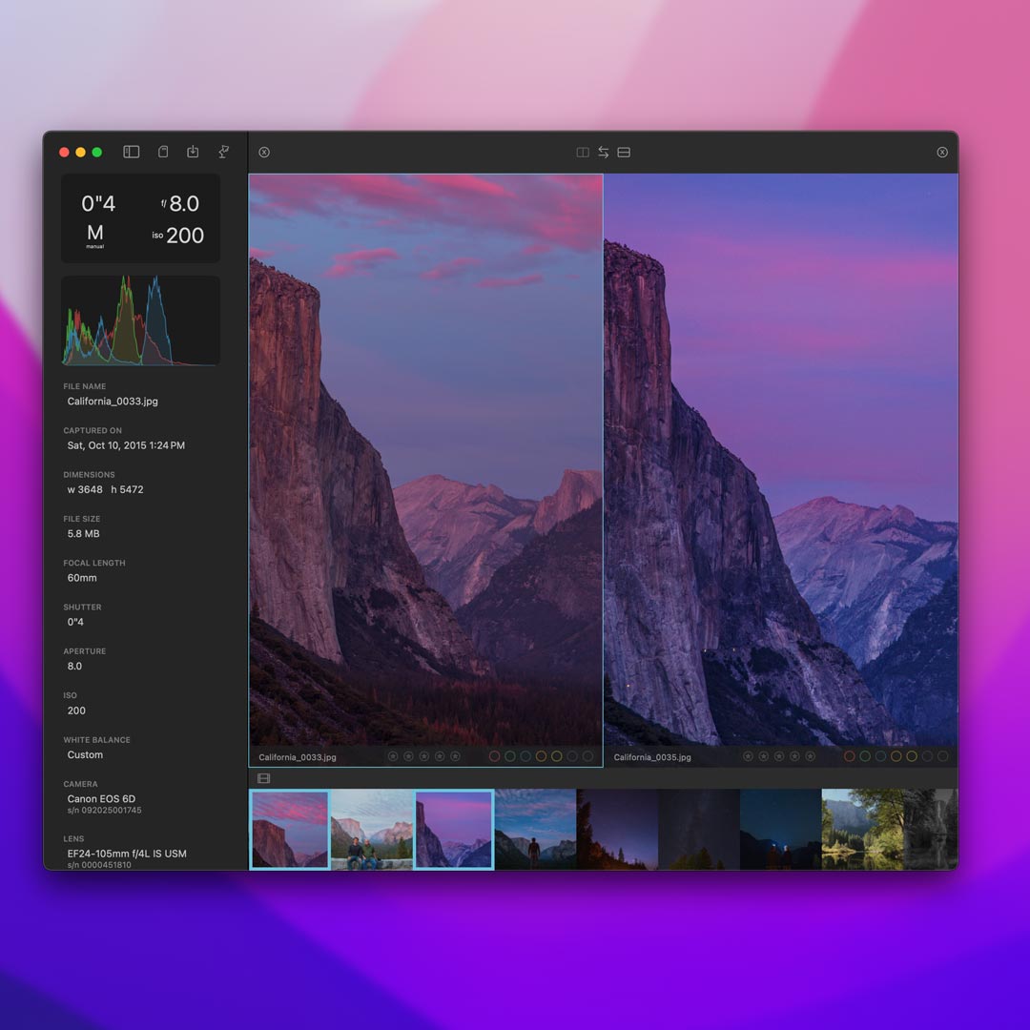
Task: Apply orange color label to California_0033.jpg
Action: [x=542, y=756]
